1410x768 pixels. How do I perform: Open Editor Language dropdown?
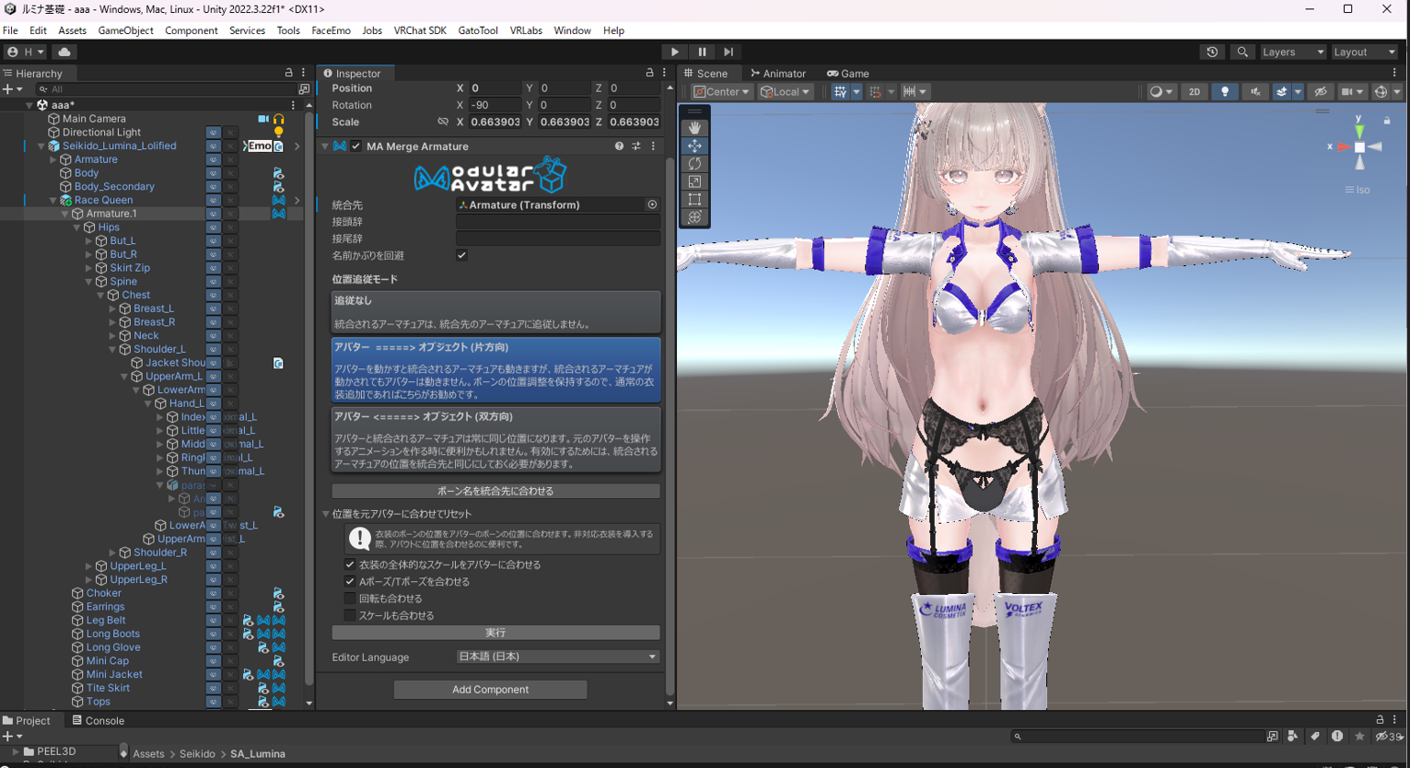tap(558, 657)
